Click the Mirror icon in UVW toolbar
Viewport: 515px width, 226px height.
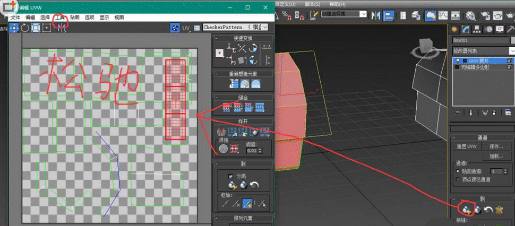click(61, 28)
